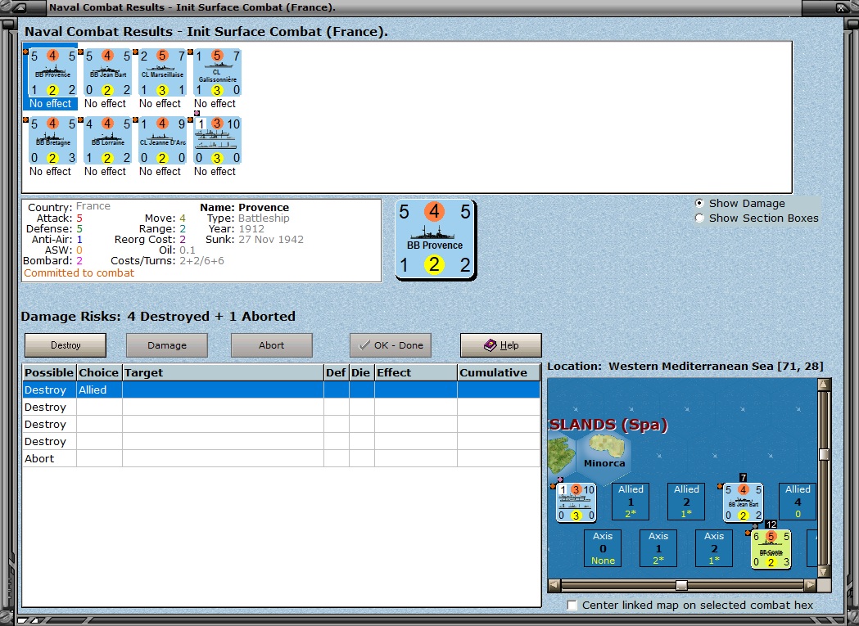The image size is (859, 626).
Task: Click the Committed to combat status text
Action: [79, 272]
